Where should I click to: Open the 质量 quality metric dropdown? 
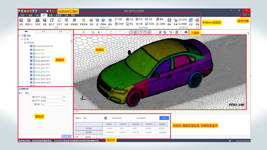(x=92, y=118)
